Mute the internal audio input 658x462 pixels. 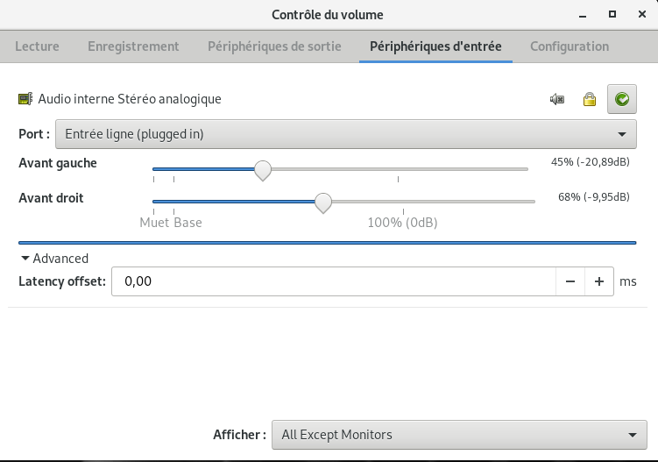click(x=557, y=99)
